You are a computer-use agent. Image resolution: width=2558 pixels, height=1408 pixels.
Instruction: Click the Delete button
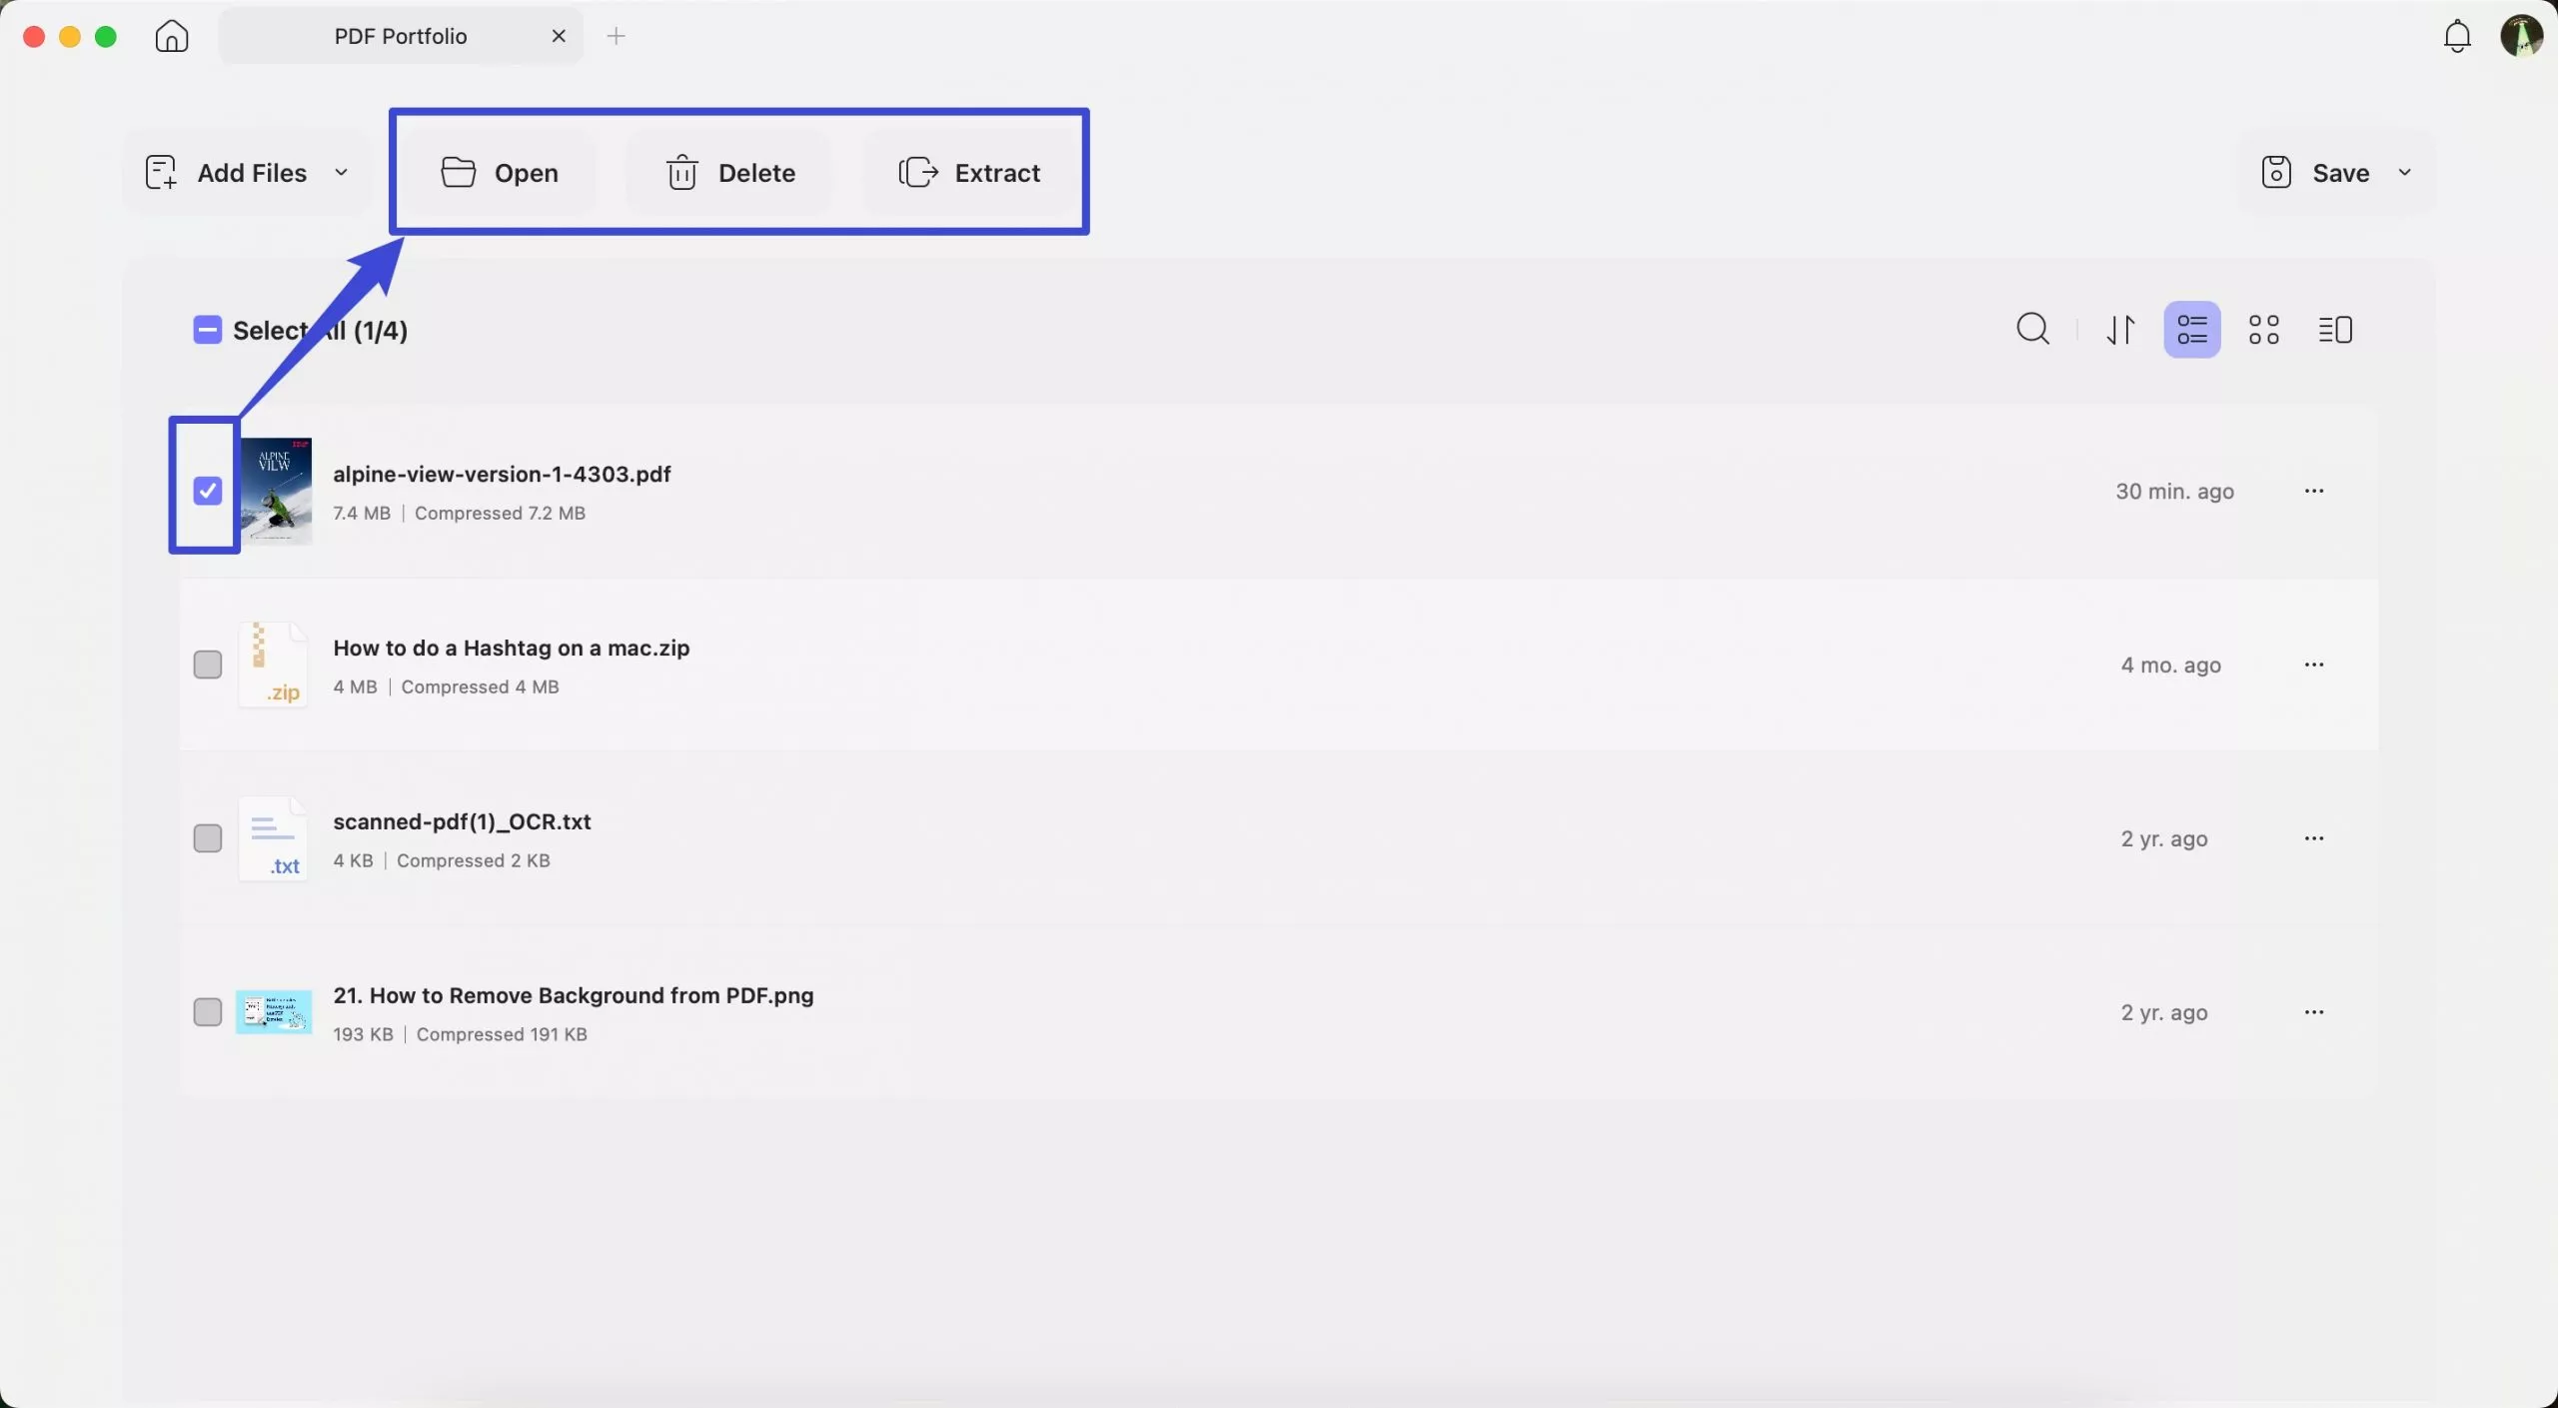[x=730, y=173]
